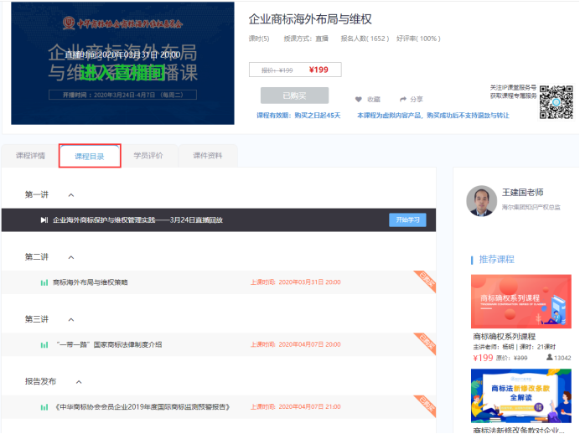
Task: Collapse the 第三讲 section
Action: [x=71, y=319]
